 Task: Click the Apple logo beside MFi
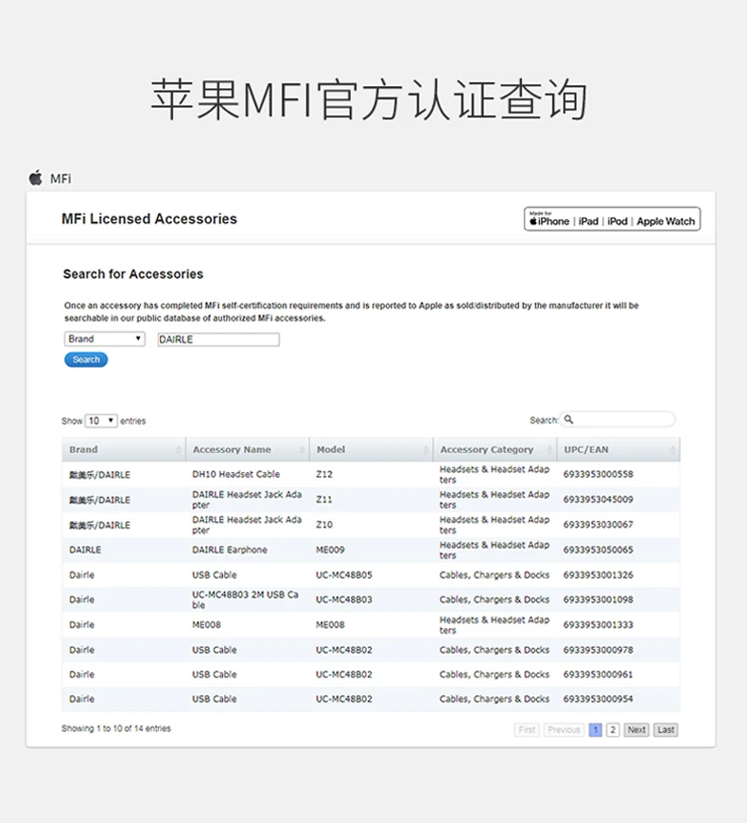tap(36, 178)
